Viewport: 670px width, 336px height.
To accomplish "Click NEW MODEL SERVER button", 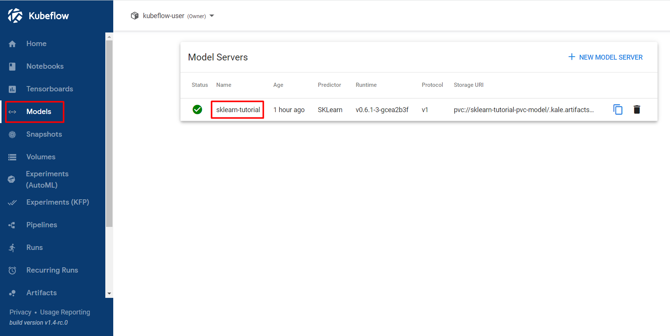I will [605, 57].
